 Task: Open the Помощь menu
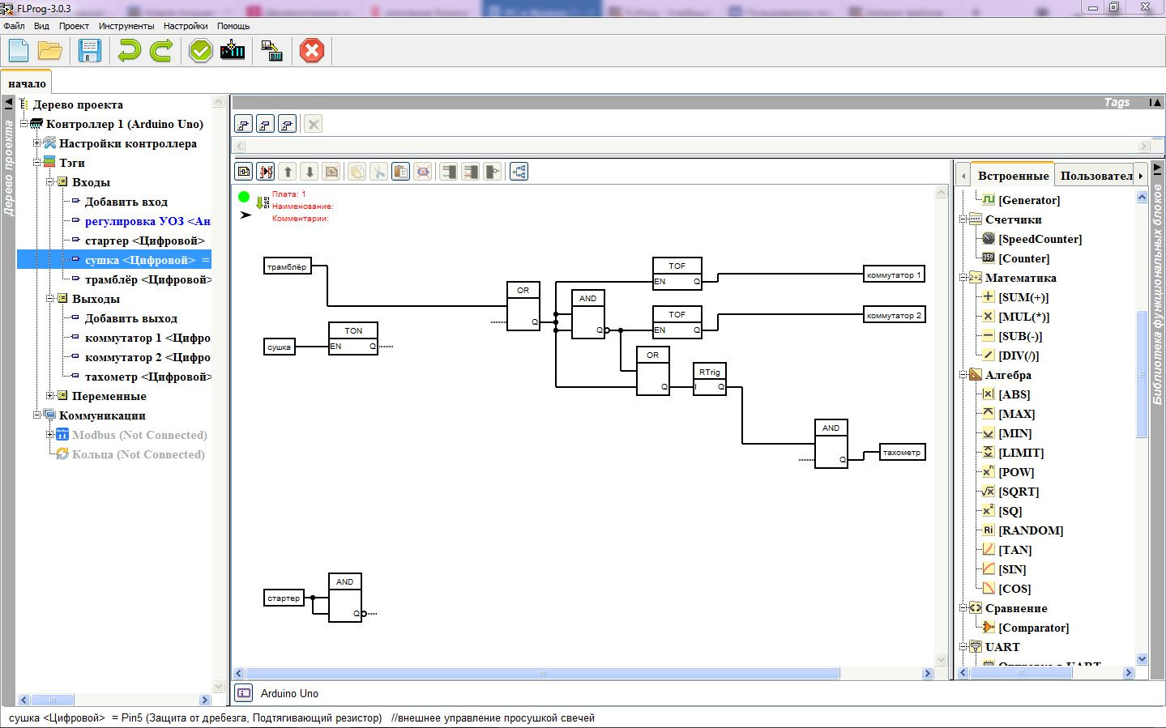point(233,26)
